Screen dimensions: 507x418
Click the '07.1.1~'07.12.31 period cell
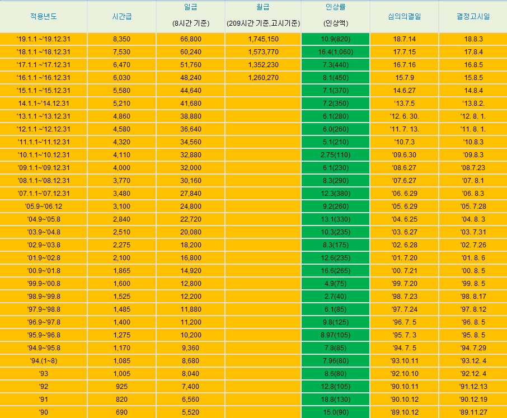click(x=44, y=193)
